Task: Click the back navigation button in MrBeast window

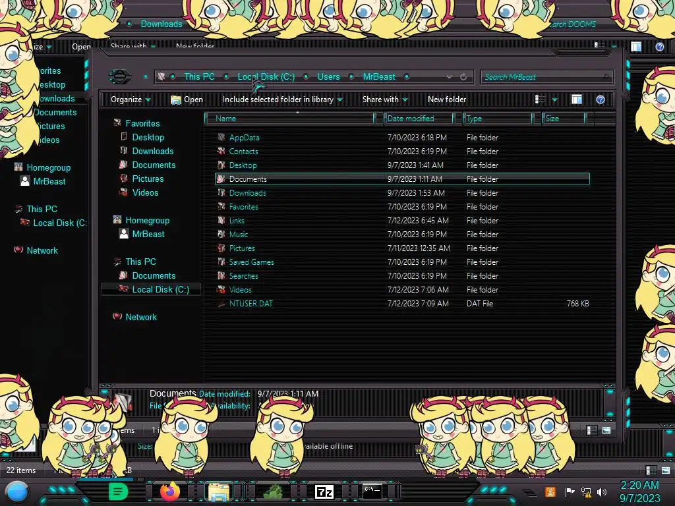Action: click(x=120, y=77)
